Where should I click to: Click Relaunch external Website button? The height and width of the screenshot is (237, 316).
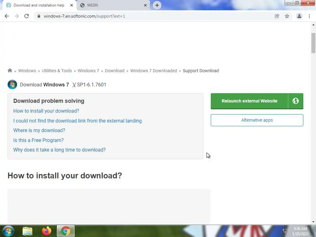[249, 101]
